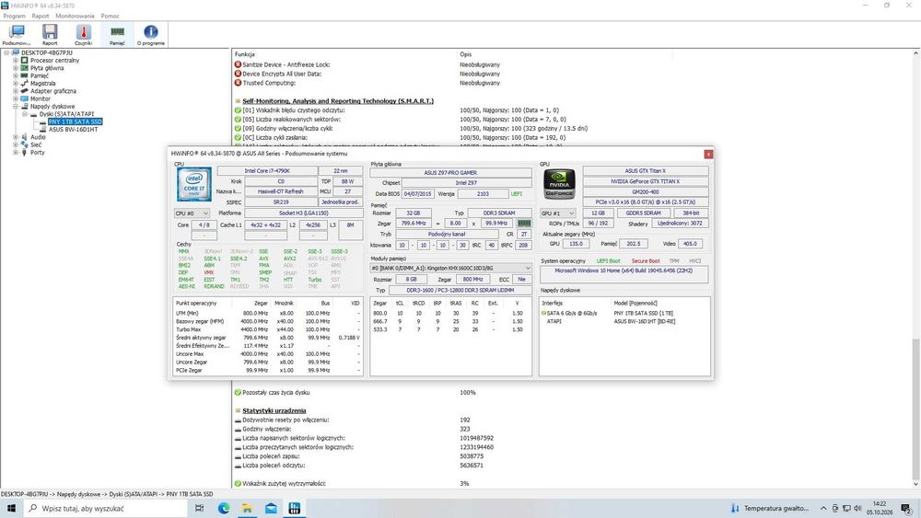921x518 pixels.
Task: Expand the Magistrala tree node
Action: tap(16, 84)
